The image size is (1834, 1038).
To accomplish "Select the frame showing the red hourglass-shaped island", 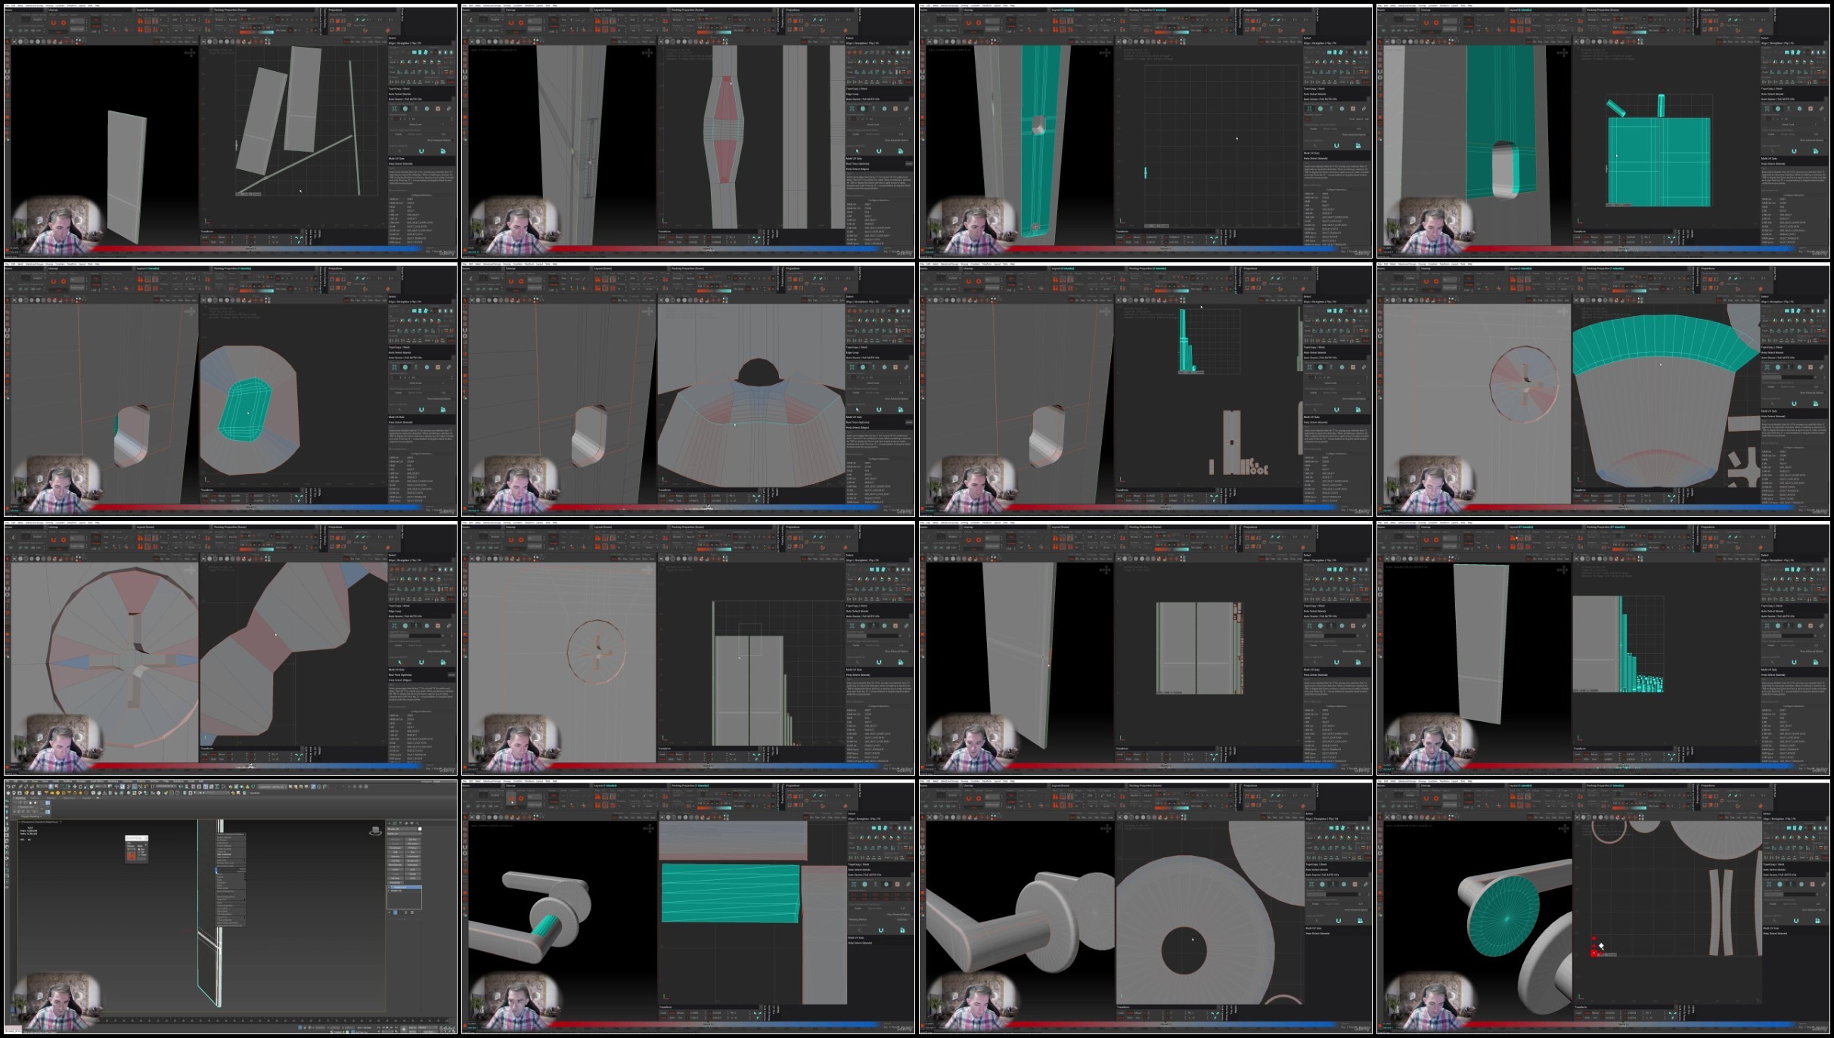I will pyautogui.click(x=688, y=131).
